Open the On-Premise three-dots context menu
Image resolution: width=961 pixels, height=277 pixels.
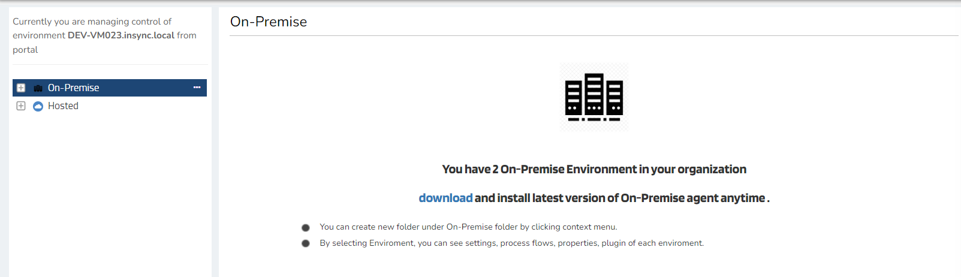click(x=197, y=88)
